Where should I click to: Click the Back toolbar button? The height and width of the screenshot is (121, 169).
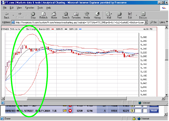(x=7, y=15)
